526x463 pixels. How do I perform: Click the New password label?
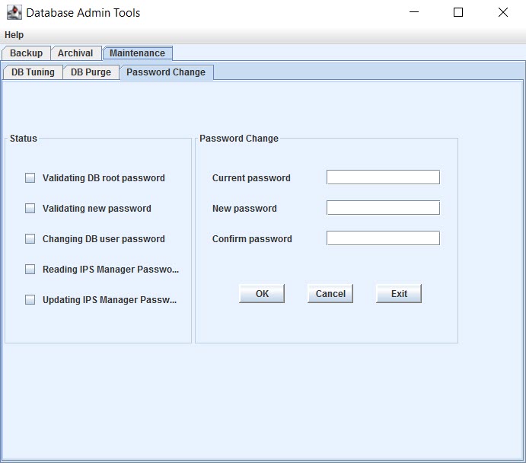pyautogui.click(x=244, y=209)
